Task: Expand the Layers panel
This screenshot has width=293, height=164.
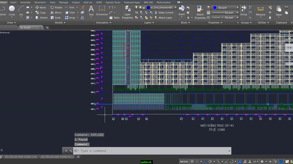Action: [x=149, y=23]
